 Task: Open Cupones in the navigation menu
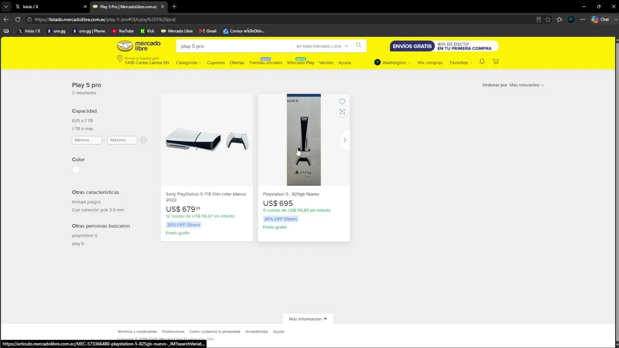point(216,63)
